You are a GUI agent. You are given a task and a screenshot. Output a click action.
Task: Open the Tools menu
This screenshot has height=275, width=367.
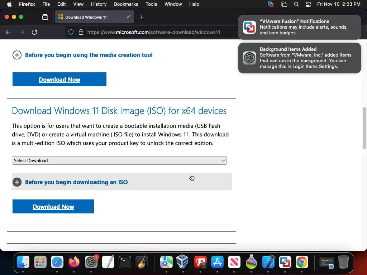(151, 4)
